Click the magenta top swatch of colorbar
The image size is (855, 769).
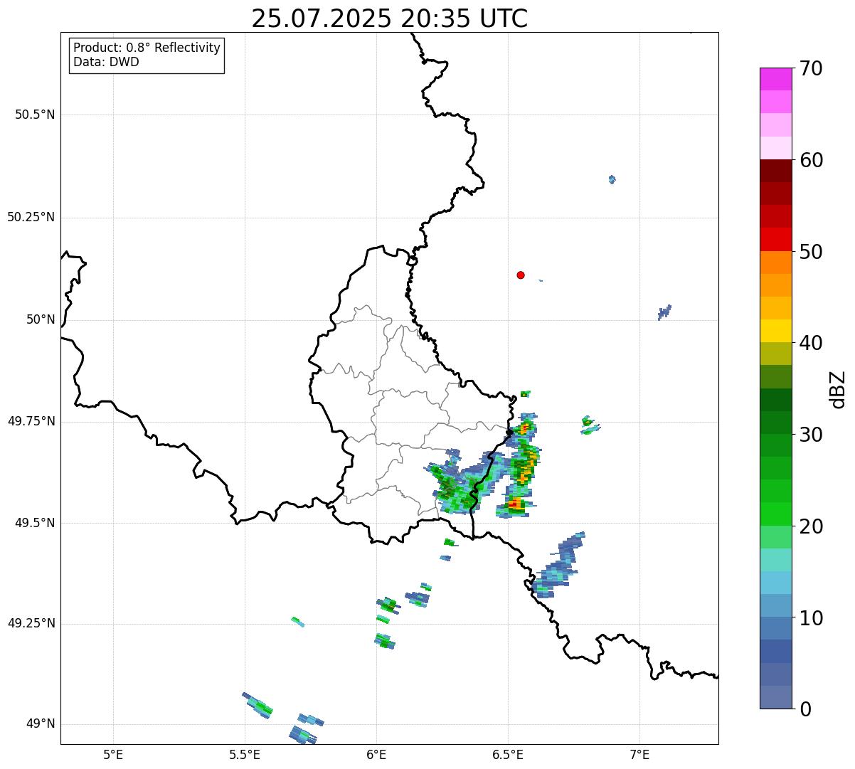click(775, 79)
